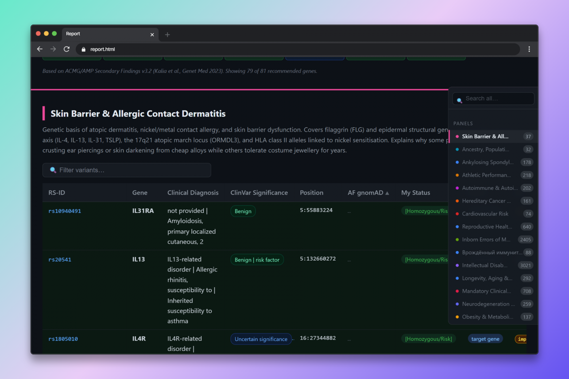This screenshot has height=379, width=569.
Task: Select Longevity, Aging &... panel
Action: [493, 278]
